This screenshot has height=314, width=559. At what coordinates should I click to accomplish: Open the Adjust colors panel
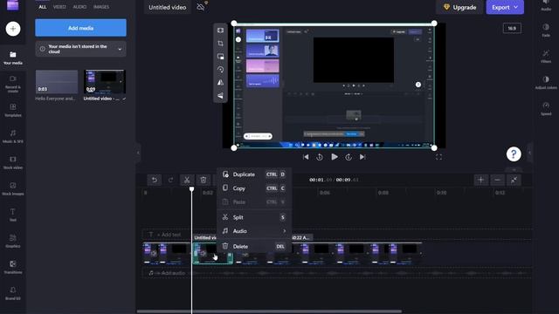pos(546,82)
